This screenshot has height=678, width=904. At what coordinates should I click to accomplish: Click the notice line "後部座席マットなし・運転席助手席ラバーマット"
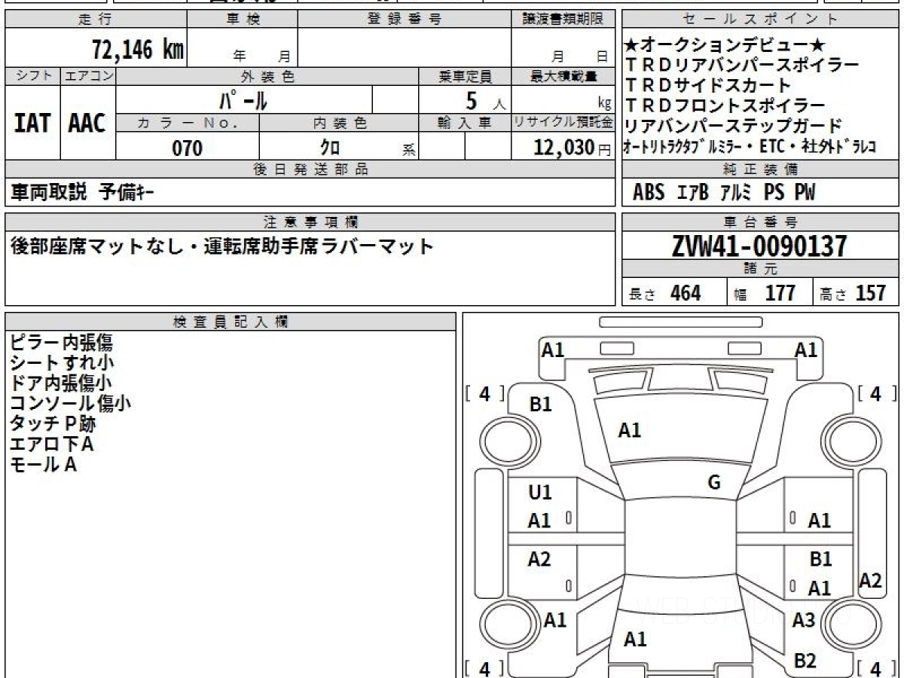click(222, 246)
